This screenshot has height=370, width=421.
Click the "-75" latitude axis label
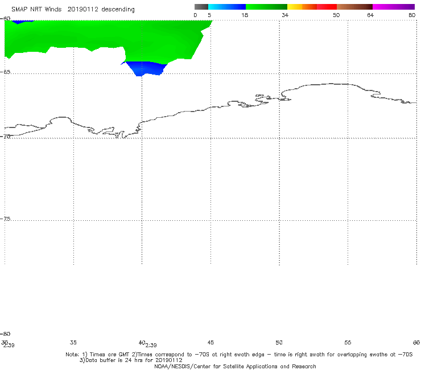coord(5,219)
